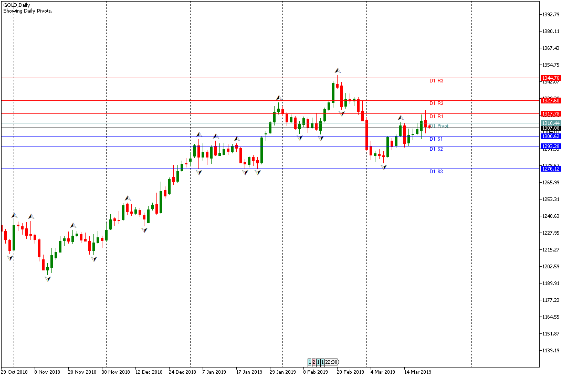Click the down fractal arrow below the March low
This screenshot has width=567, height=378.
384,167
